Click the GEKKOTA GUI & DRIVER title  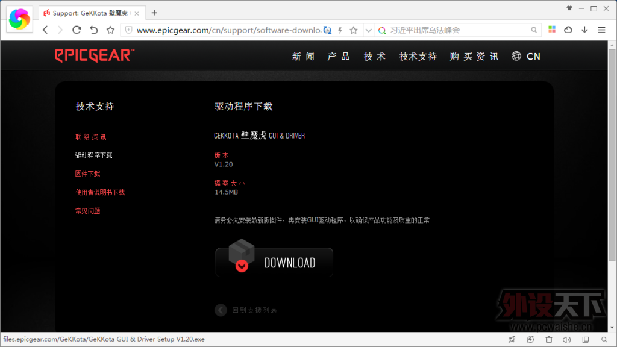(x=259, y=136)
